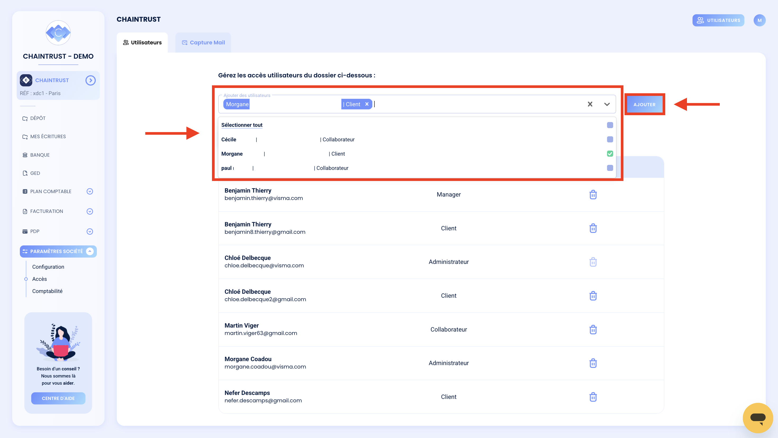This screenshot has width=778, height=438.
Task: Click the benjamin.thierry@visma.com email
Action: (x=264, y=198)
